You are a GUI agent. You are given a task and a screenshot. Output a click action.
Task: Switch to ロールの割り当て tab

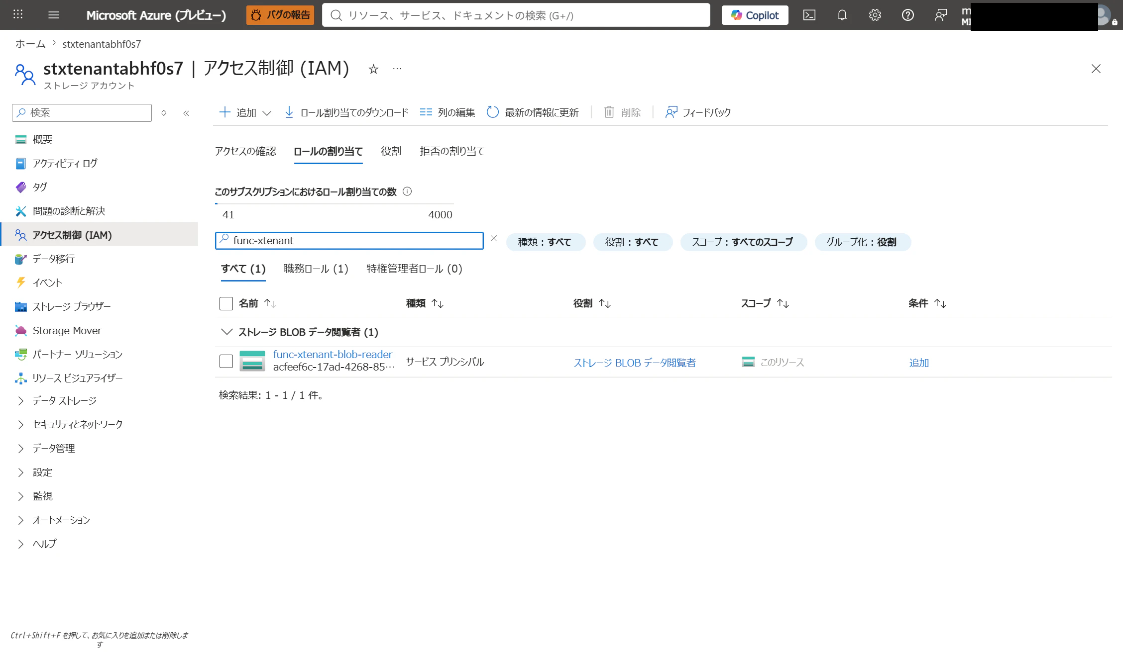tap(328, 151)
